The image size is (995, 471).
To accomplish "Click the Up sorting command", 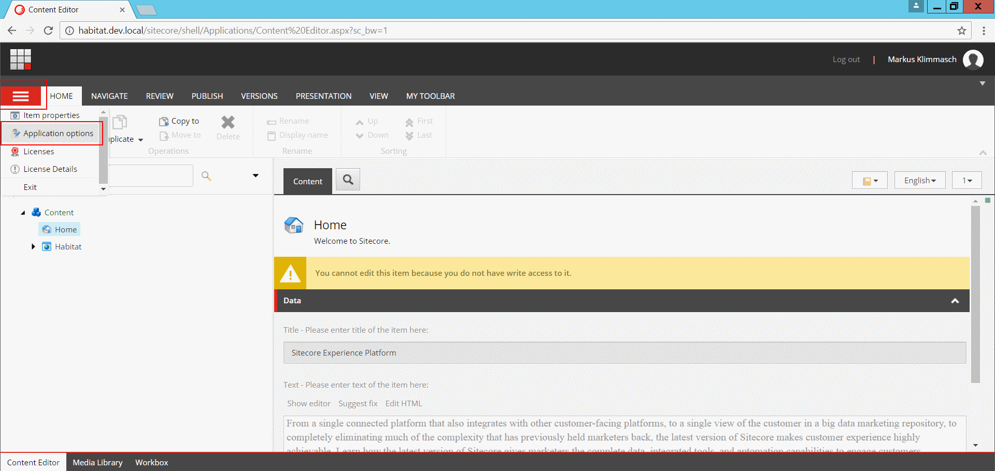I will [367, 121].
